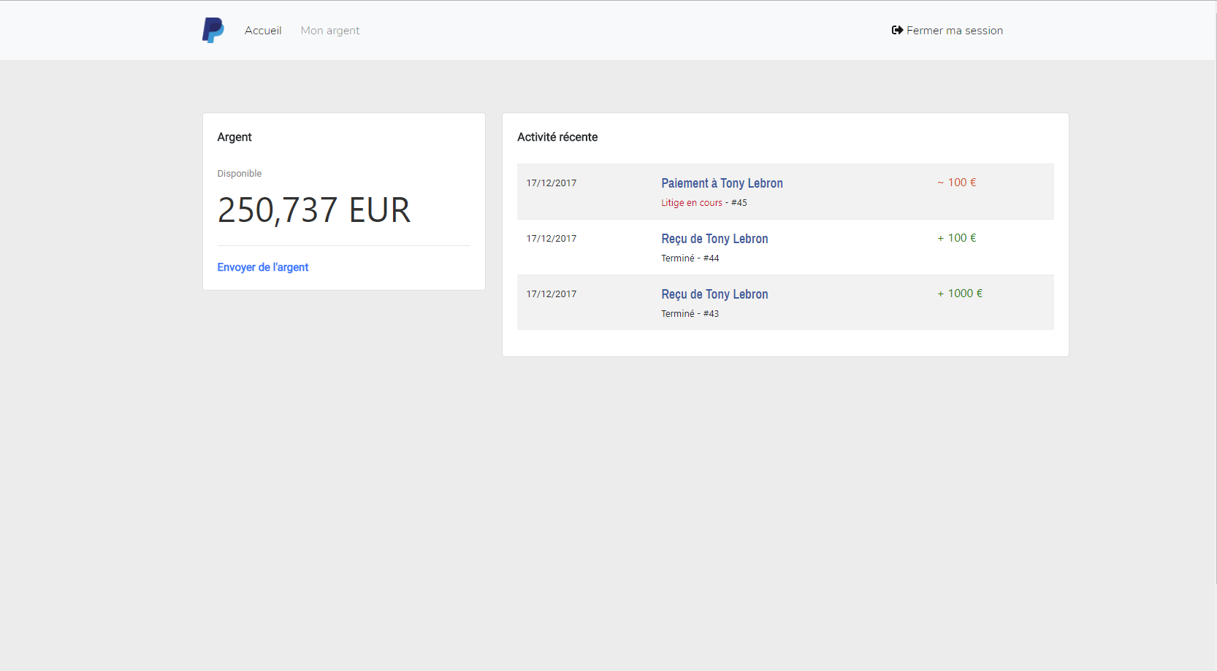This screenshot has height=671, width=1217.
Task: Click the Activité récente heading
Action: (557, 137)
